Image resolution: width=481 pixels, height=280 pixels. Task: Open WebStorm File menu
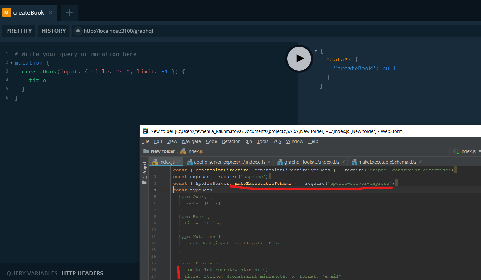tap(146, 141)
